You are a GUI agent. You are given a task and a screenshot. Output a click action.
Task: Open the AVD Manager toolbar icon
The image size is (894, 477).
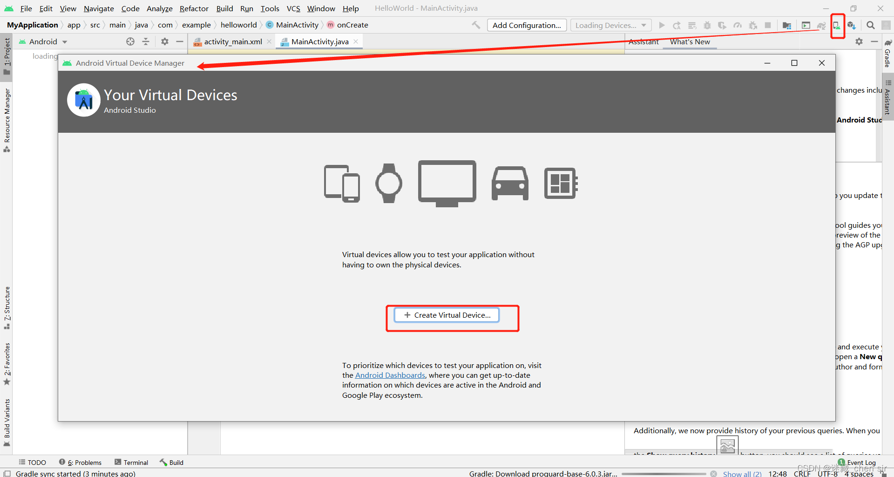(837, 25)
